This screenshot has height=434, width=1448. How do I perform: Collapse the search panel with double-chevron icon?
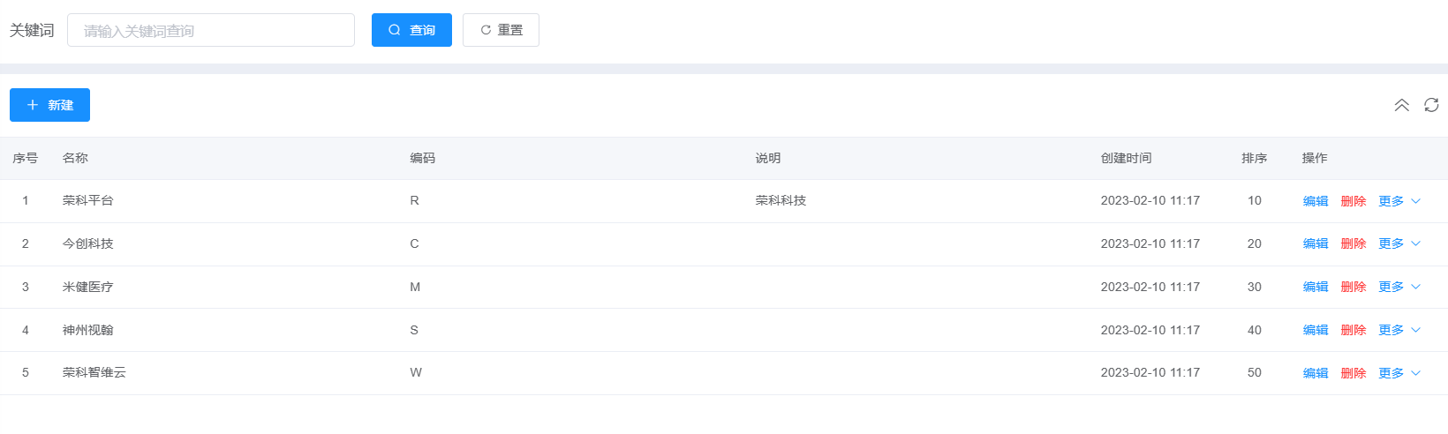1401,105
